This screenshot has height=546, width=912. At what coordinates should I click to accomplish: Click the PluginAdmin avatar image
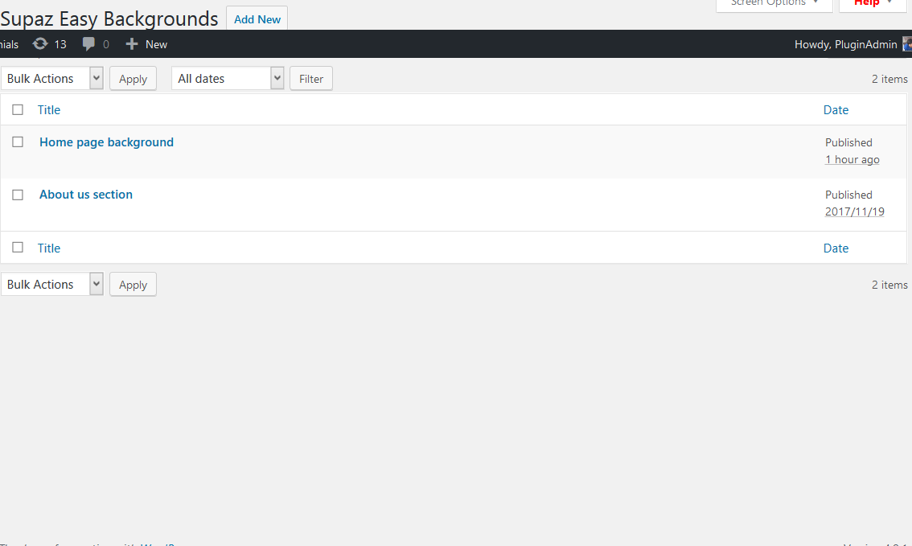click(x=906, y=44)
